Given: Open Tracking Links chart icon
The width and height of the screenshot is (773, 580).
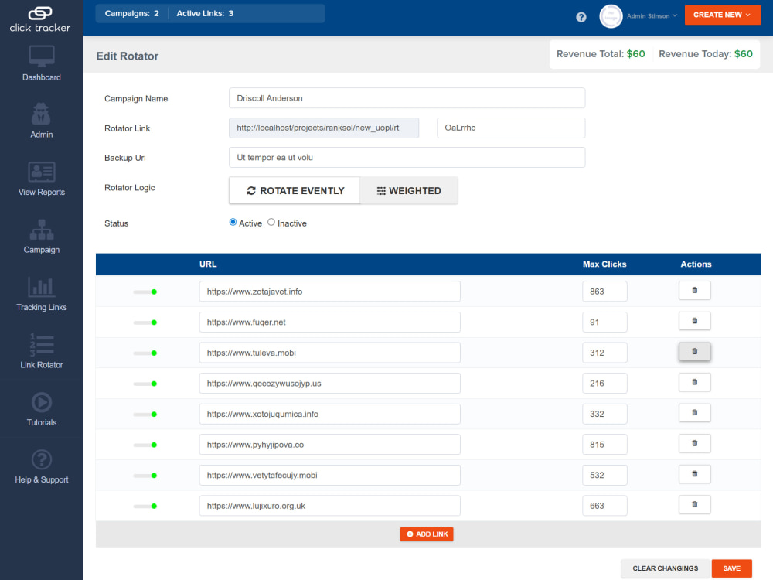Looking at the screenshot, I should point(41,287).
